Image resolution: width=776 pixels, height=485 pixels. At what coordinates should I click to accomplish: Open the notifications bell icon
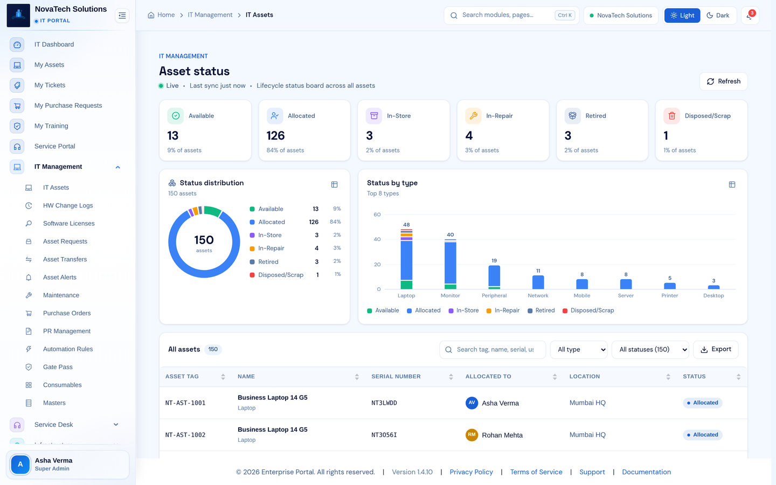tap(750, 16)
